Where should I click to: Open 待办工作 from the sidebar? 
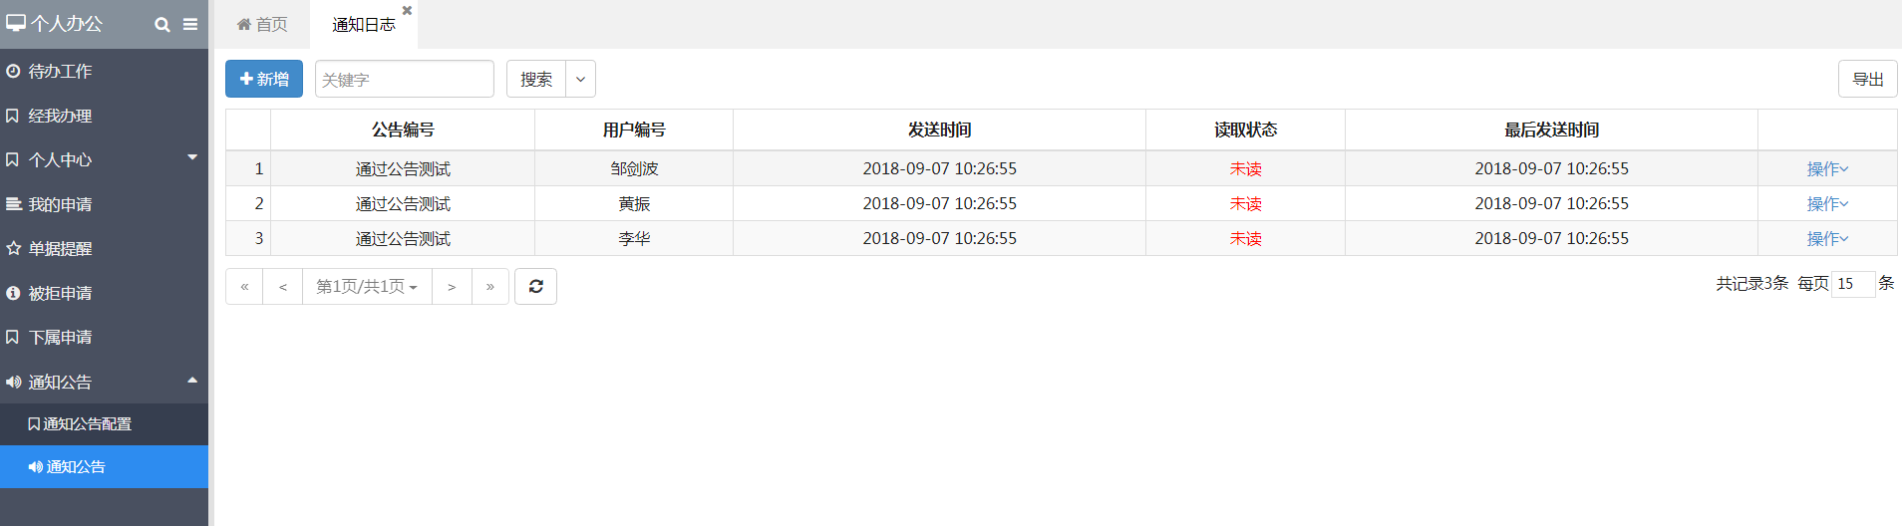pos(104,72)
